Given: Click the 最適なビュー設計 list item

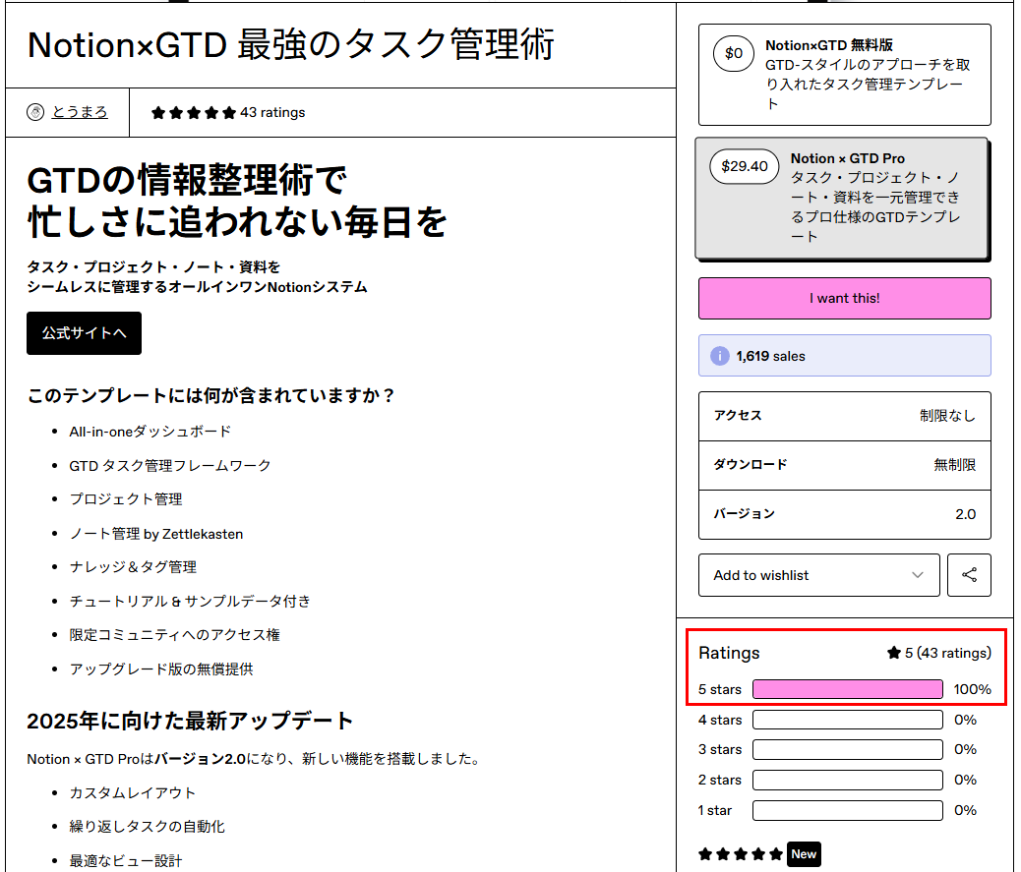Looking at the screenshot, I should coord(126,860).
